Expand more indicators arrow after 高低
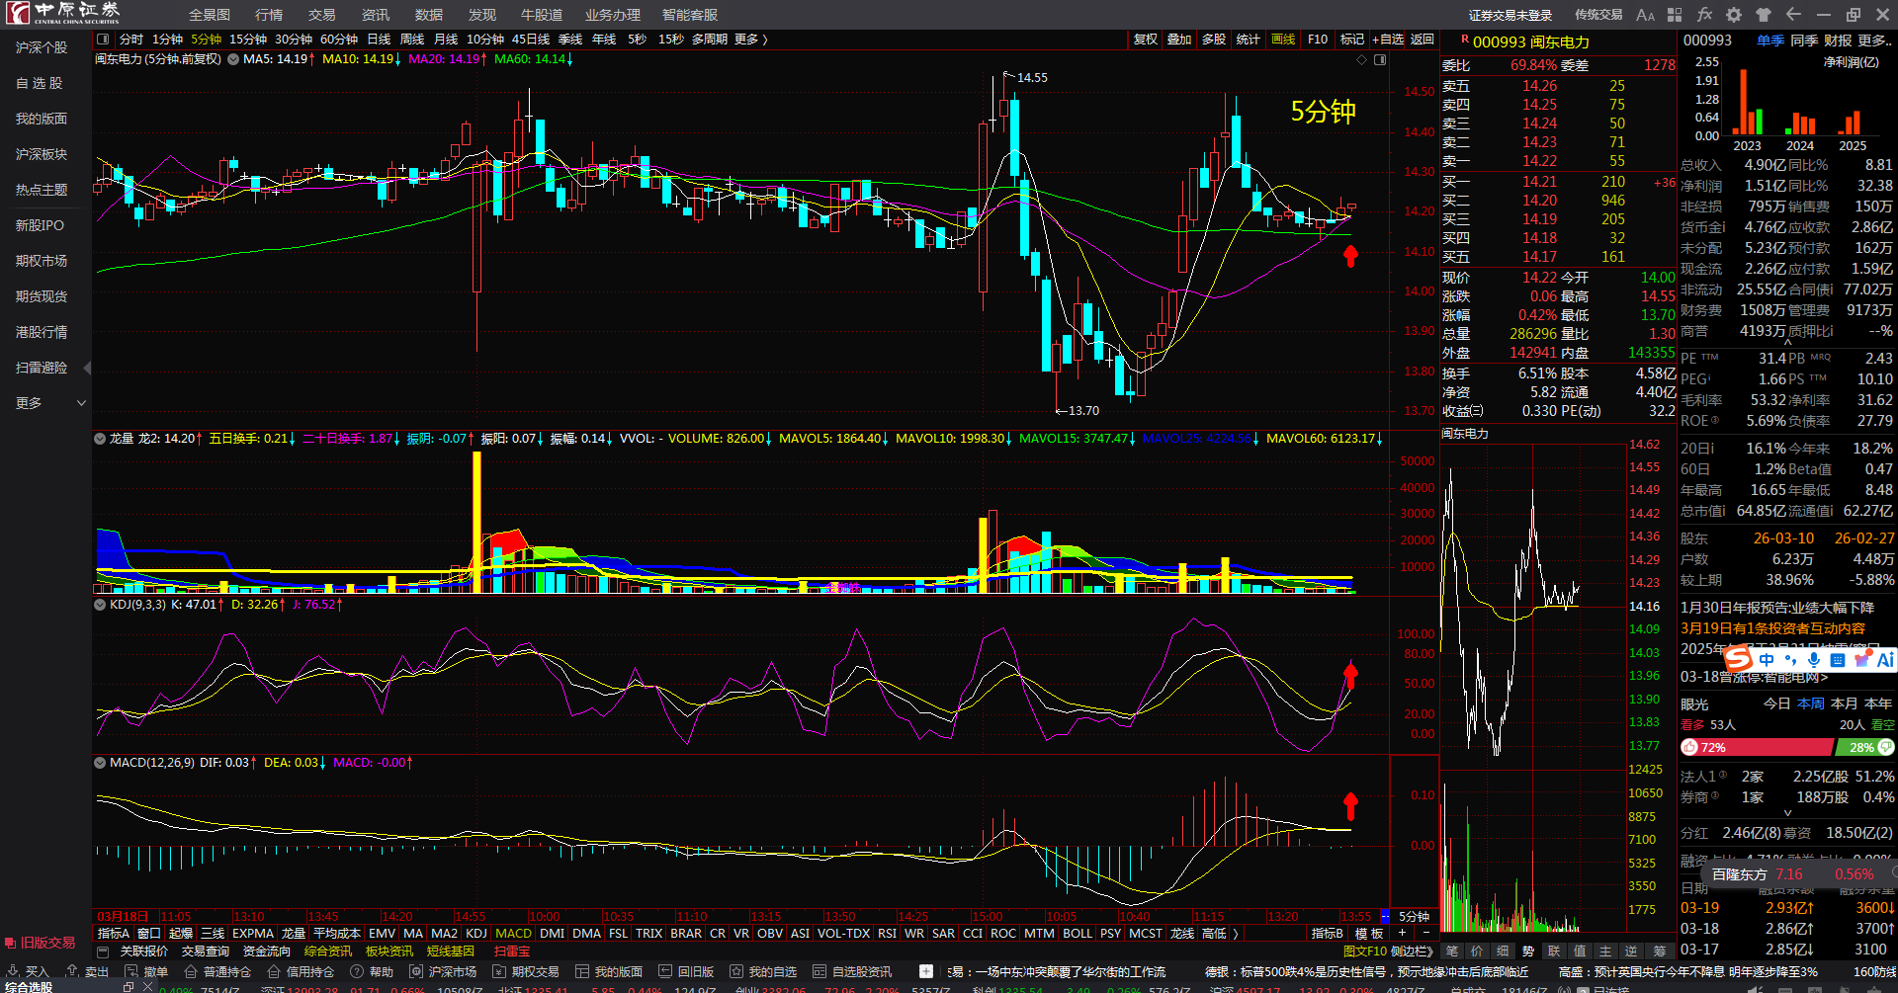This screenshot has height=993, width=1898. tap(1236, 934)
